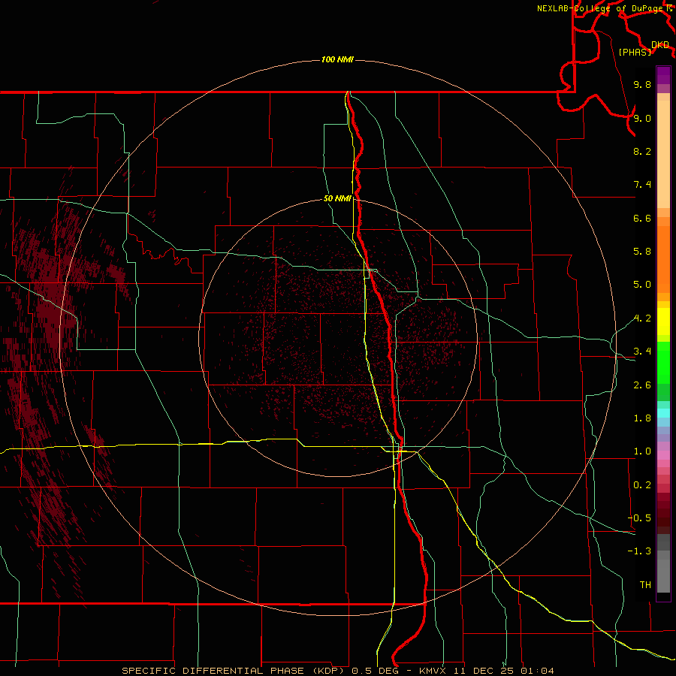This screenshot has width=676, height=676.
Task: Click the 3.4 value on color scale
Action: click(x=642, y=352)
